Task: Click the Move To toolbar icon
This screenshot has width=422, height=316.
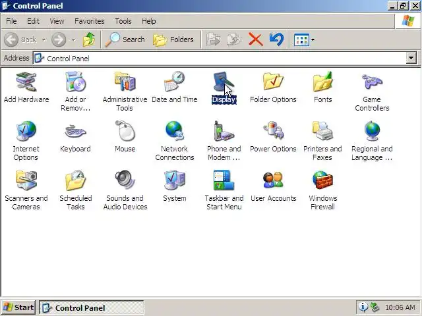Action: (x=213, y=39)
